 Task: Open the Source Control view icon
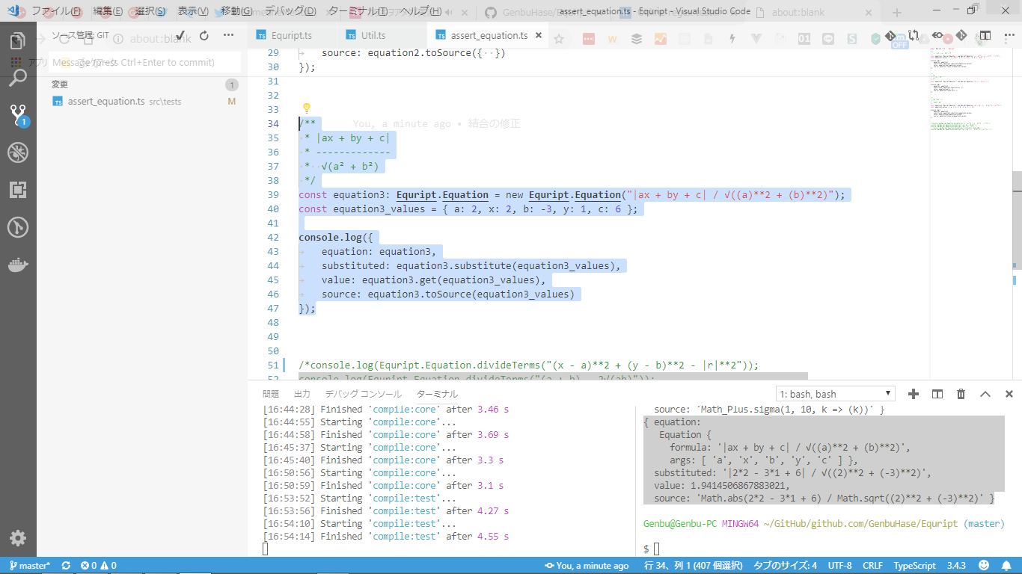18,115
